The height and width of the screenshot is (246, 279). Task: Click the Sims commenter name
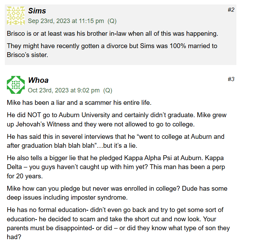pos(37,11)
